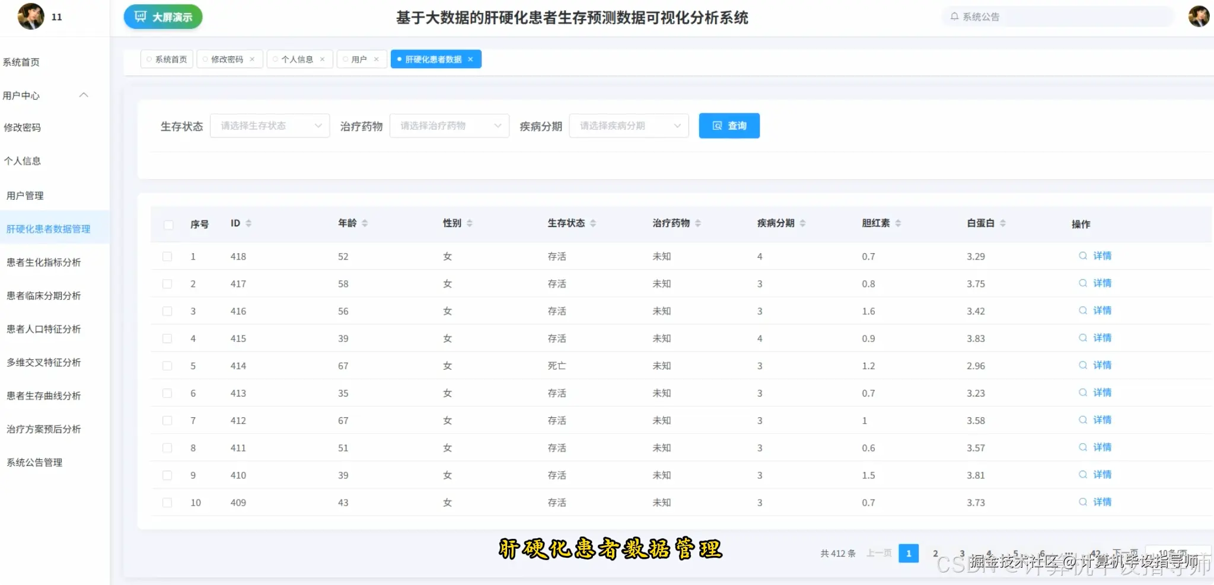Image resolution: width=1214 pixels, height=585 pixels.
Task: Click the 查询 search icon button
Action: click(x=716, y=125)
